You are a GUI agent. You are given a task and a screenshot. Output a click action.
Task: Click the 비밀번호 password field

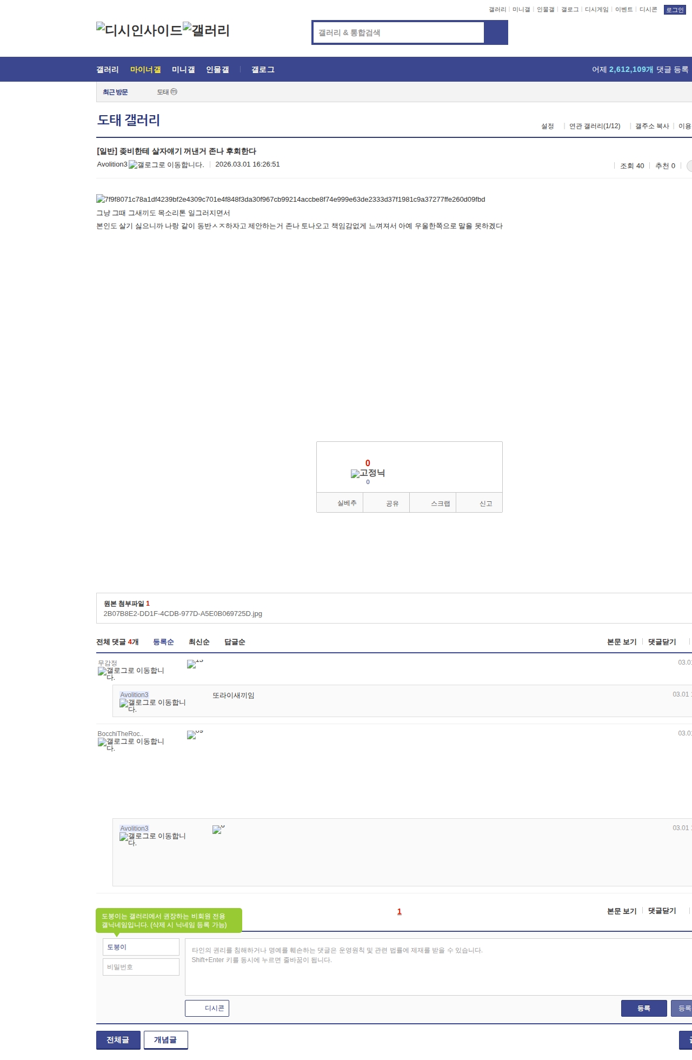click(141, 967)
